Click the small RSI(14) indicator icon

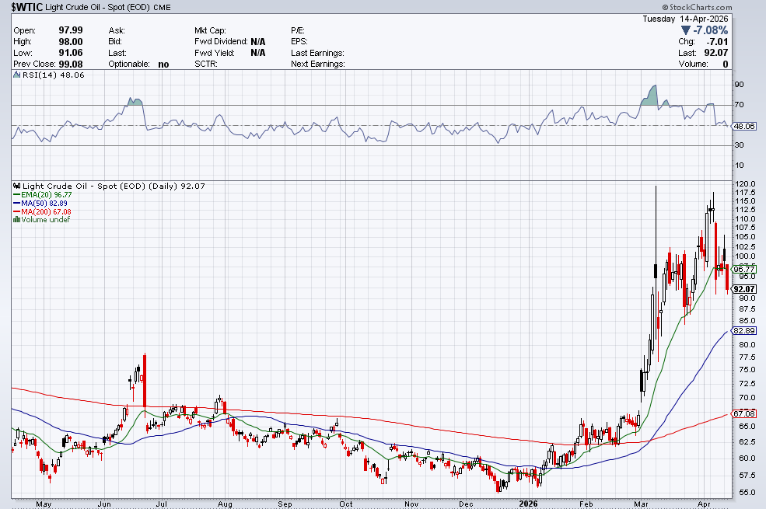[17, 75]
